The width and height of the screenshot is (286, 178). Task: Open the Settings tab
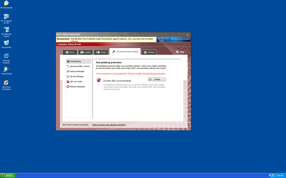(149, 52)
